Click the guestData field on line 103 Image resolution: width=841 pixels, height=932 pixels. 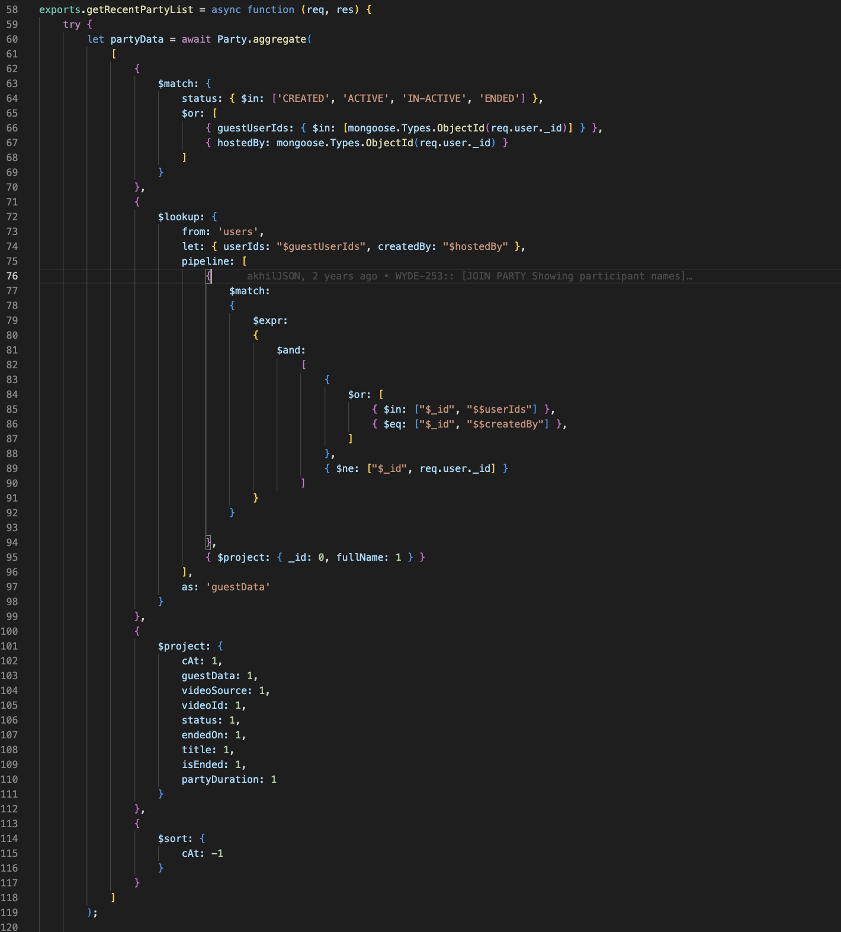pos(208,676)
